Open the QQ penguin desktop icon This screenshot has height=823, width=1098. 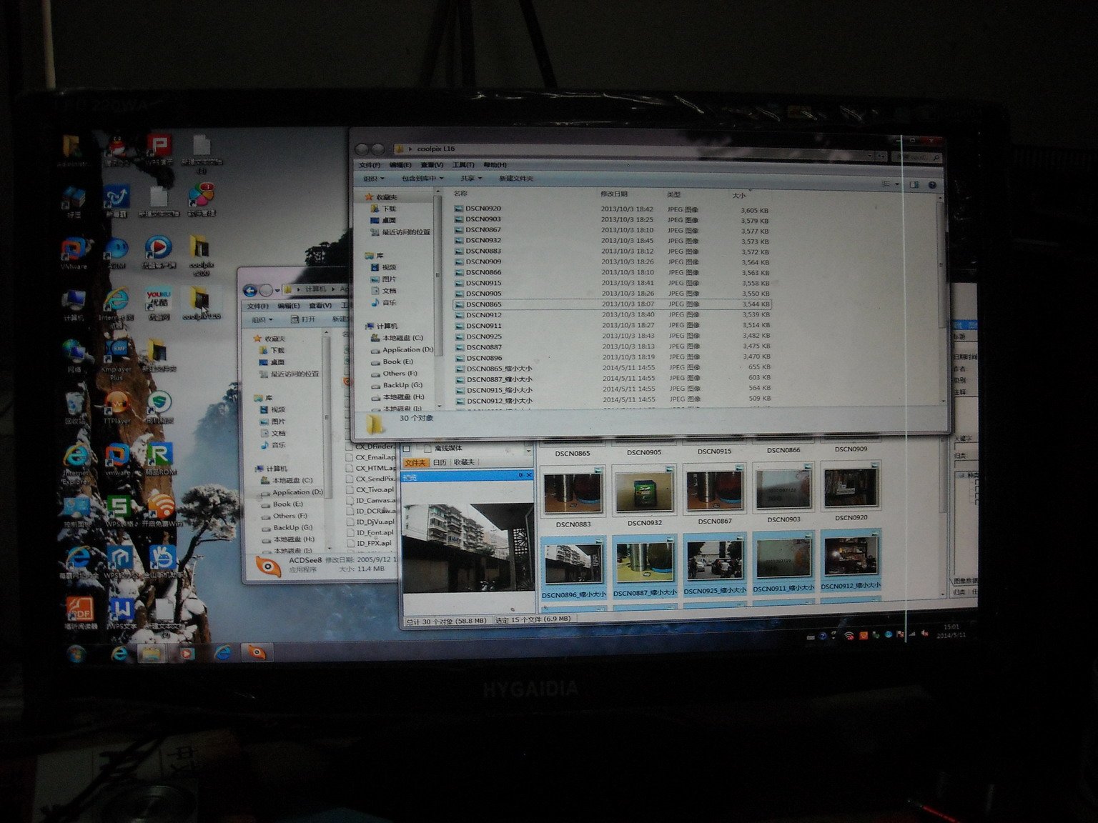click(117, 148)
